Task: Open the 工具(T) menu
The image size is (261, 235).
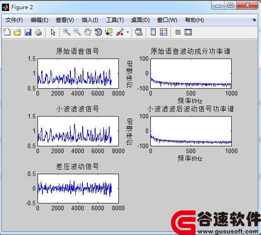Action: [x=115, y=20]
